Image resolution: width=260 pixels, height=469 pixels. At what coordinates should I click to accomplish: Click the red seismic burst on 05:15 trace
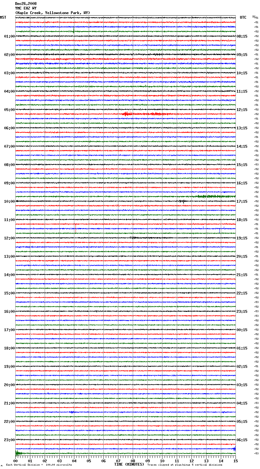click(x=147, y=114)
